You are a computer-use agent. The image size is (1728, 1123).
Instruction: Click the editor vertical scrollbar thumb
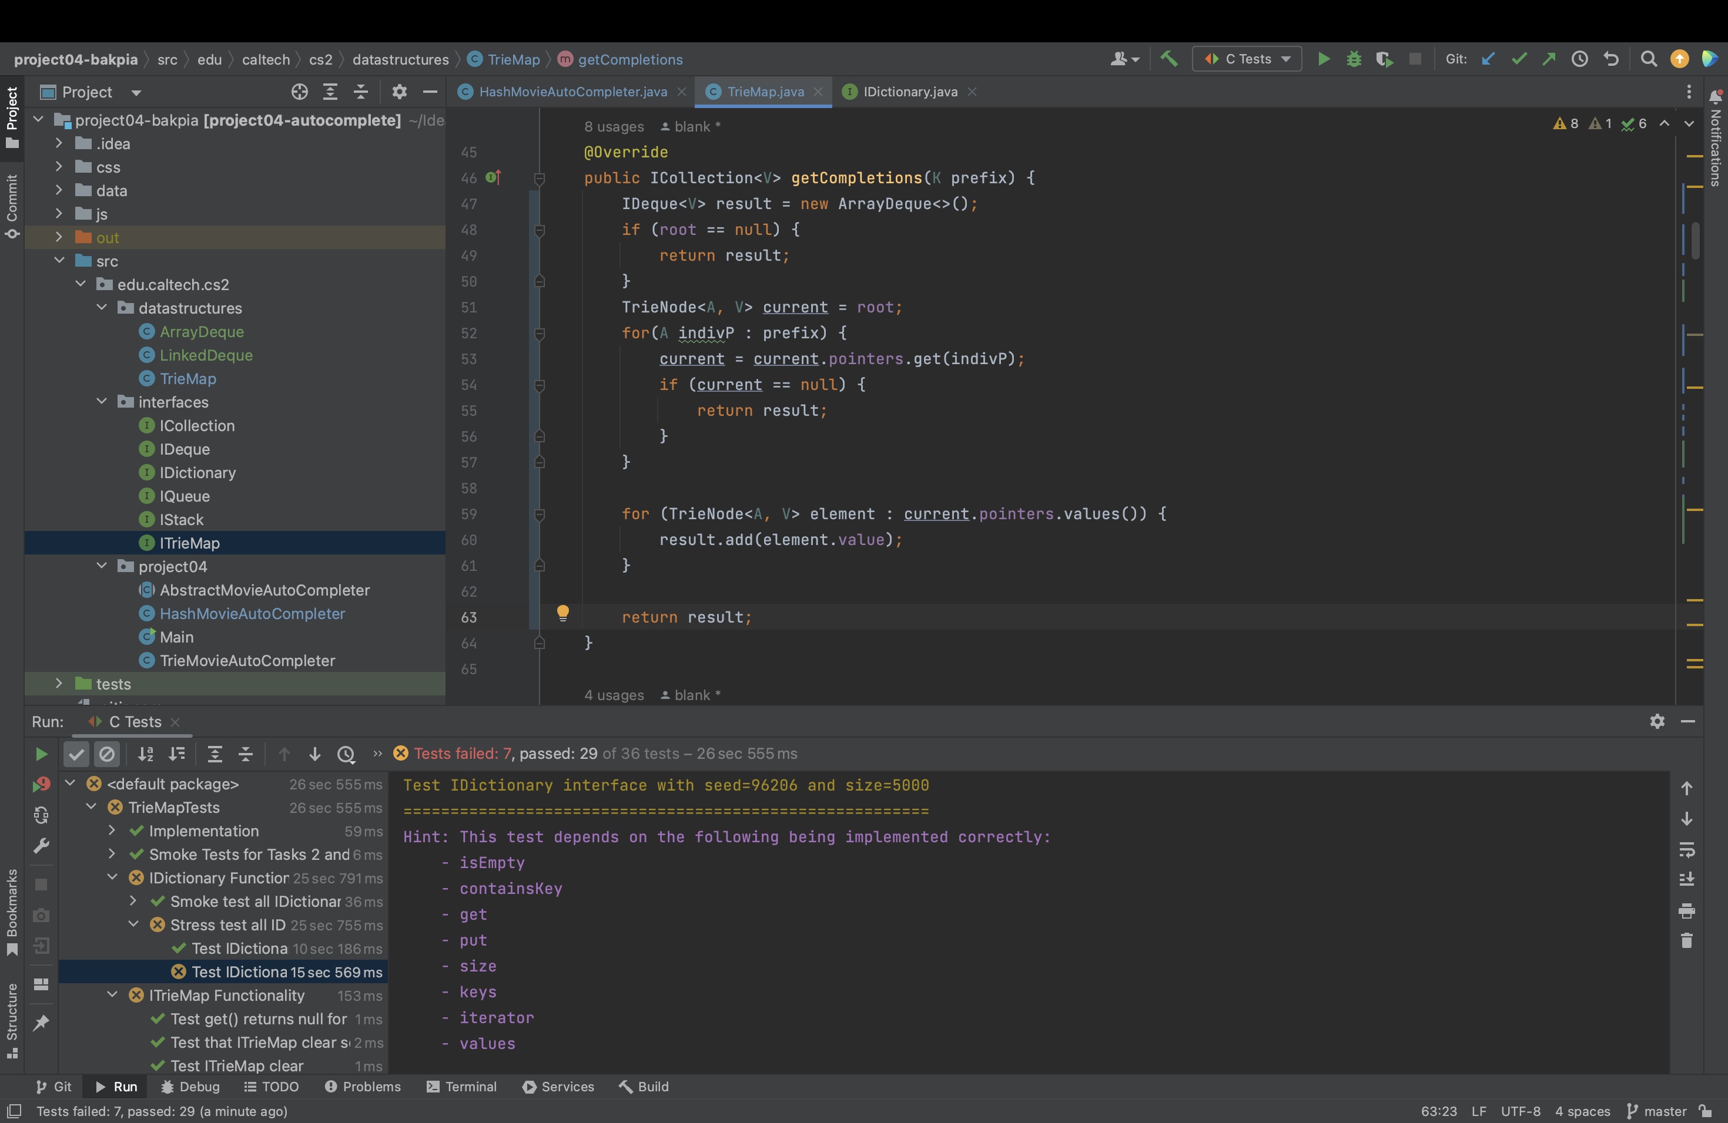tap(1694, 240)
